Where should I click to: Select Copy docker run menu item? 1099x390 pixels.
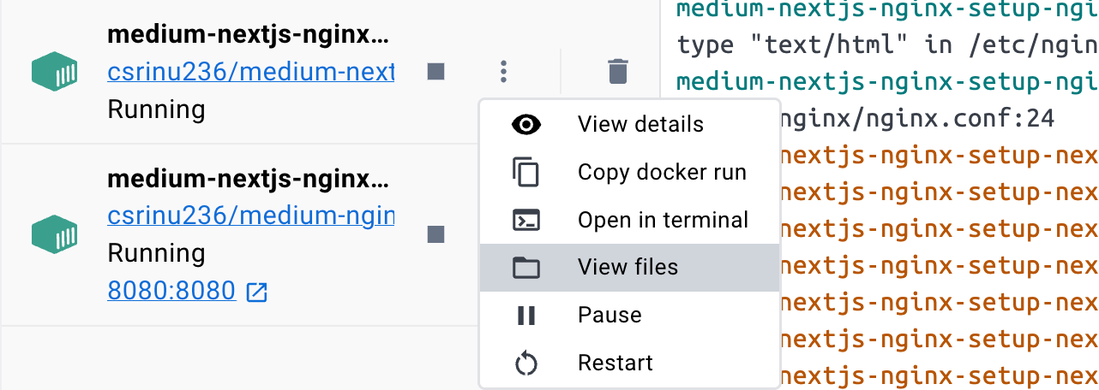[x=662, y=172]
